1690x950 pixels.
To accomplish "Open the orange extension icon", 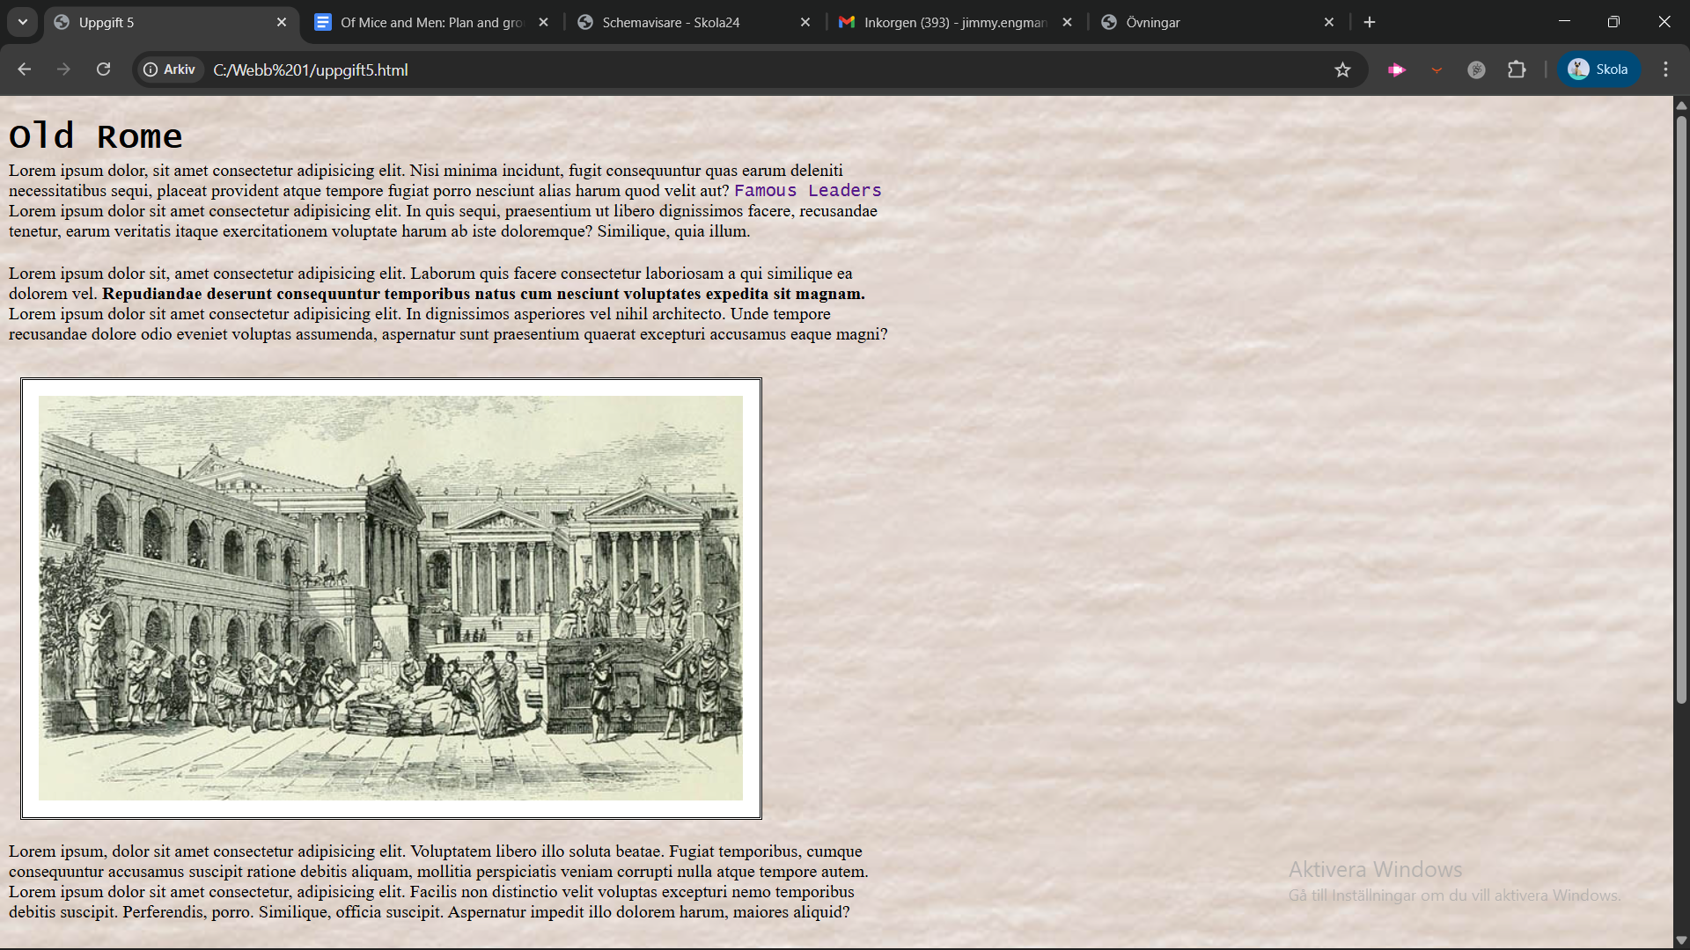I will click(x=1436, y=69).
